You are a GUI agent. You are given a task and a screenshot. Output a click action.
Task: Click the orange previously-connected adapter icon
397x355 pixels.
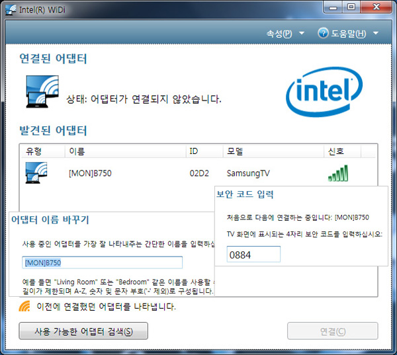[x=24, y=306]
